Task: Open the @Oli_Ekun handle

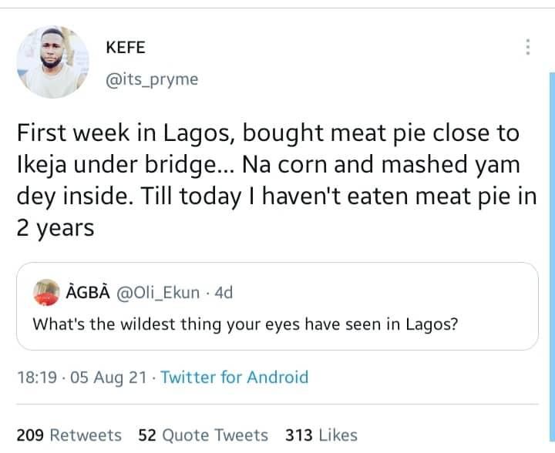Action: coord(158,293)
